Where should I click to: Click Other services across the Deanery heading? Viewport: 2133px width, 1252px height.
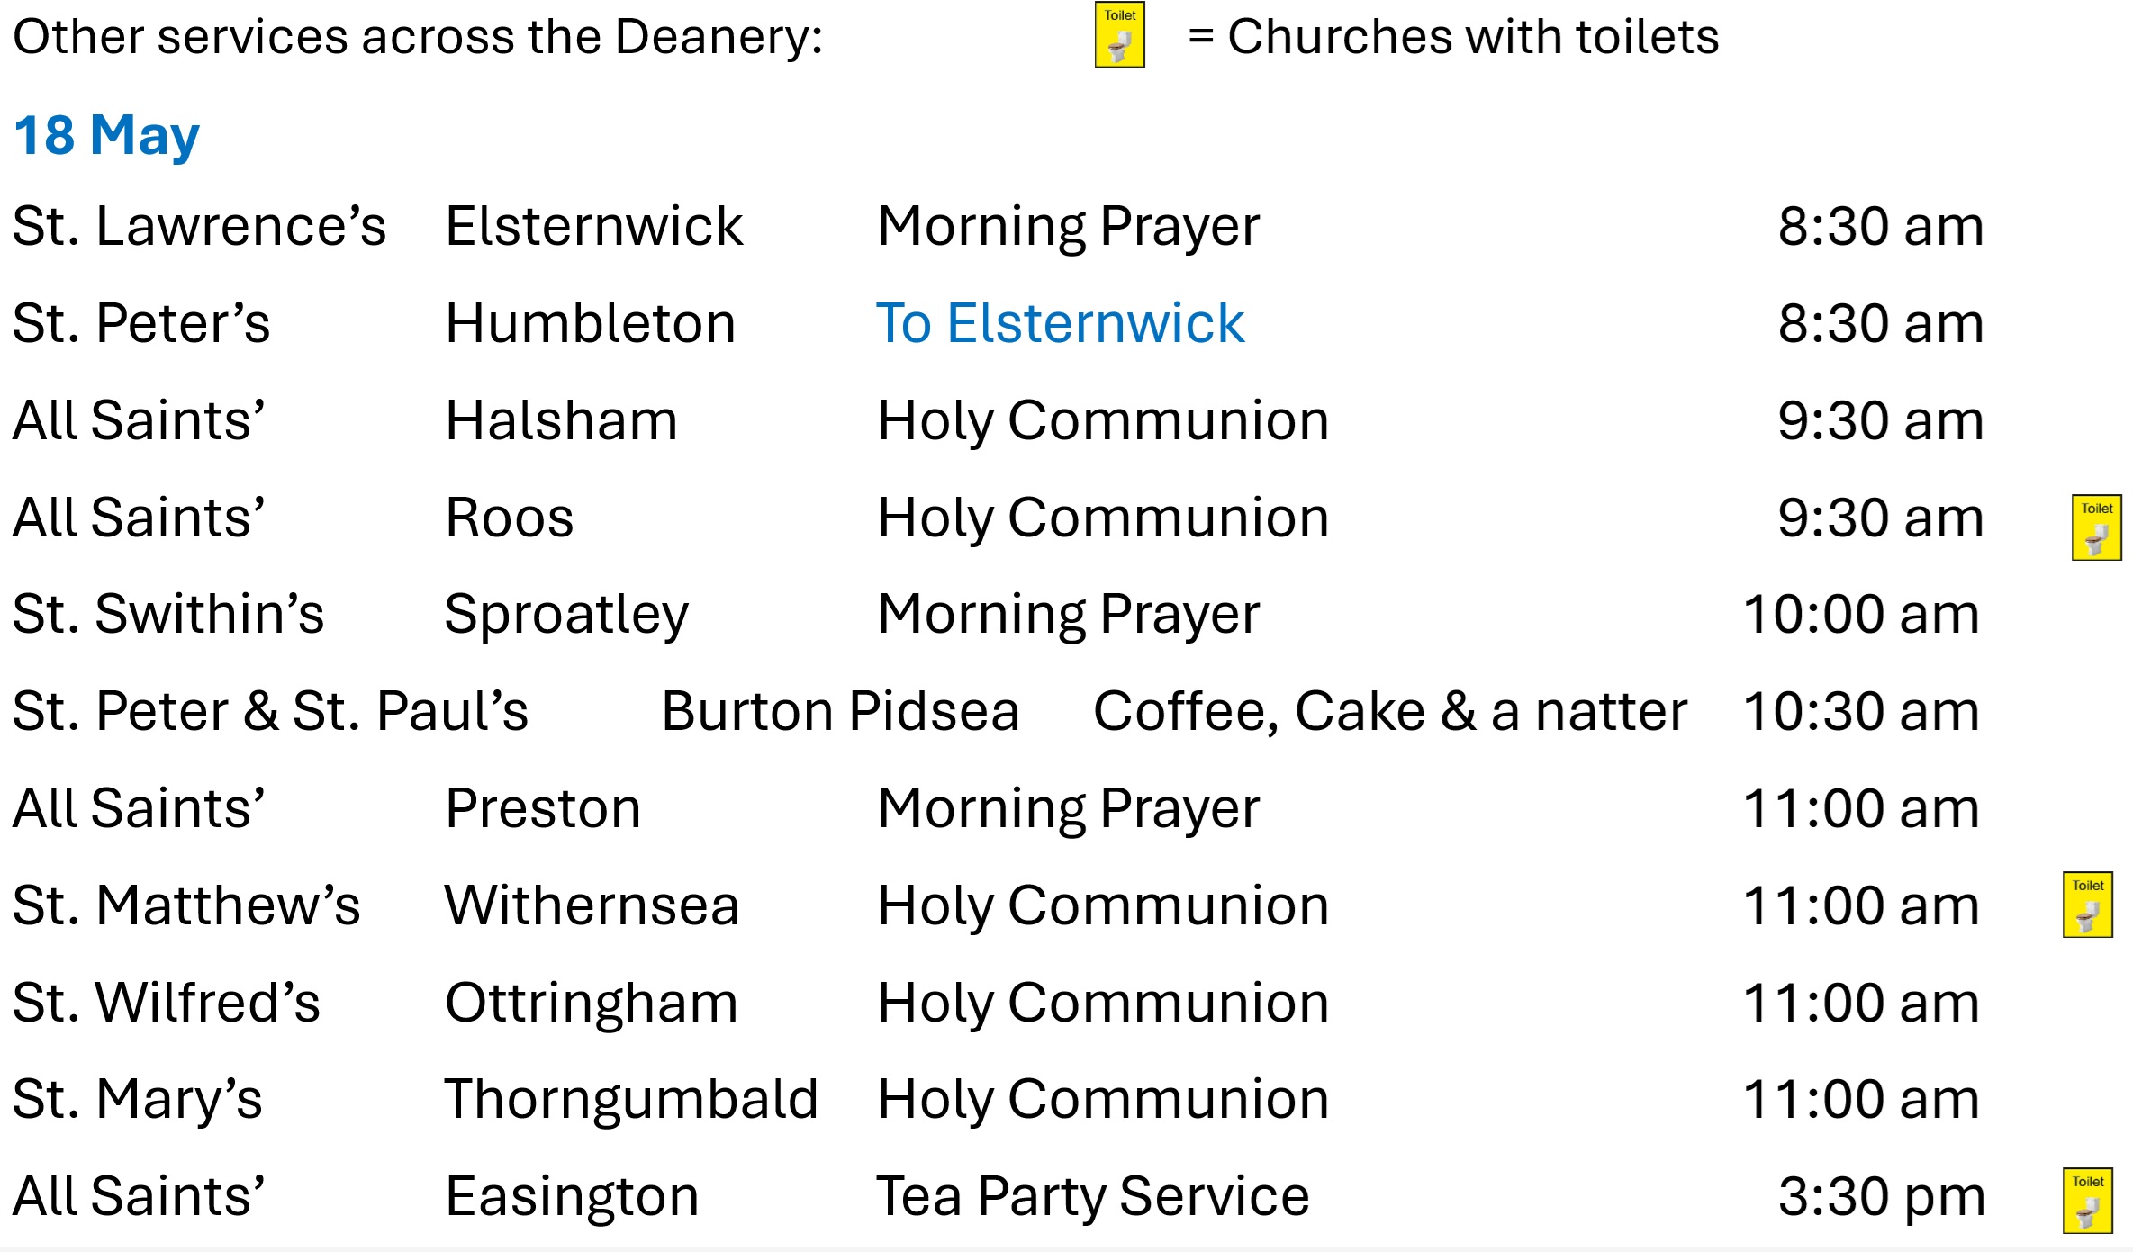418,38
